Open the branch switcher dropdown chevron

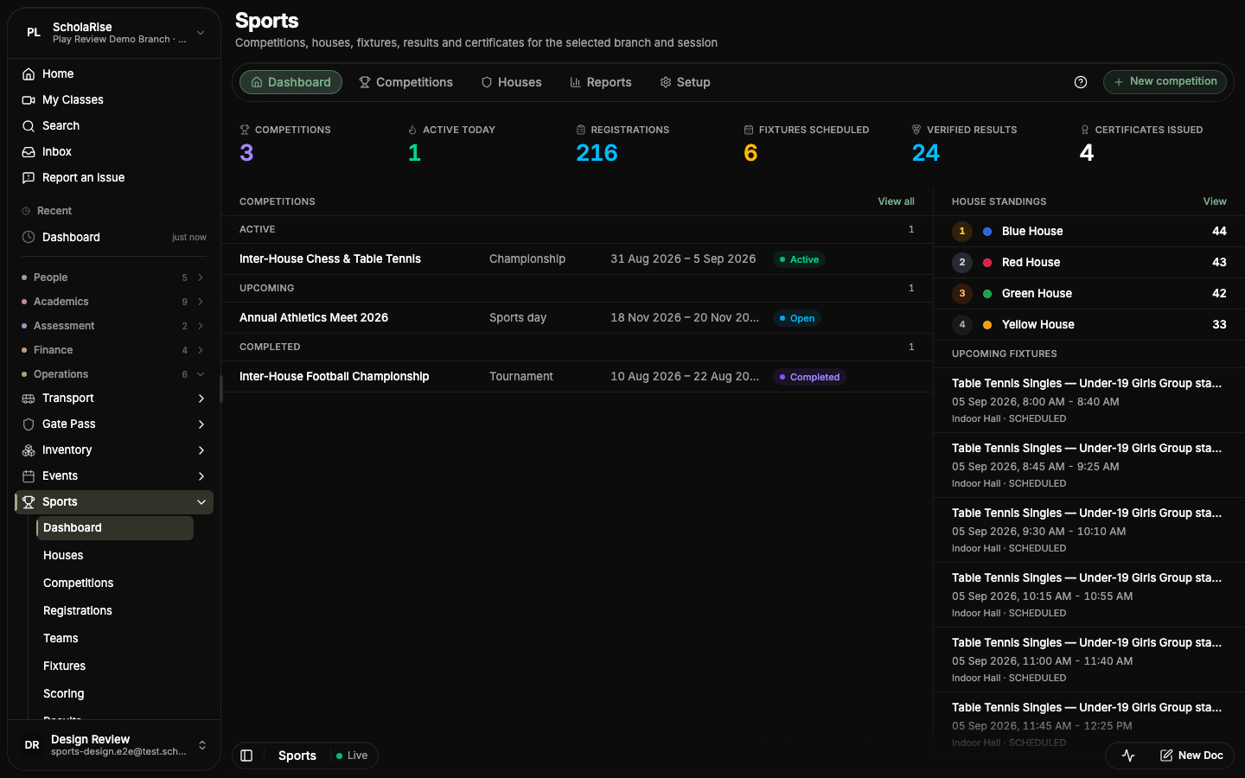201,33
